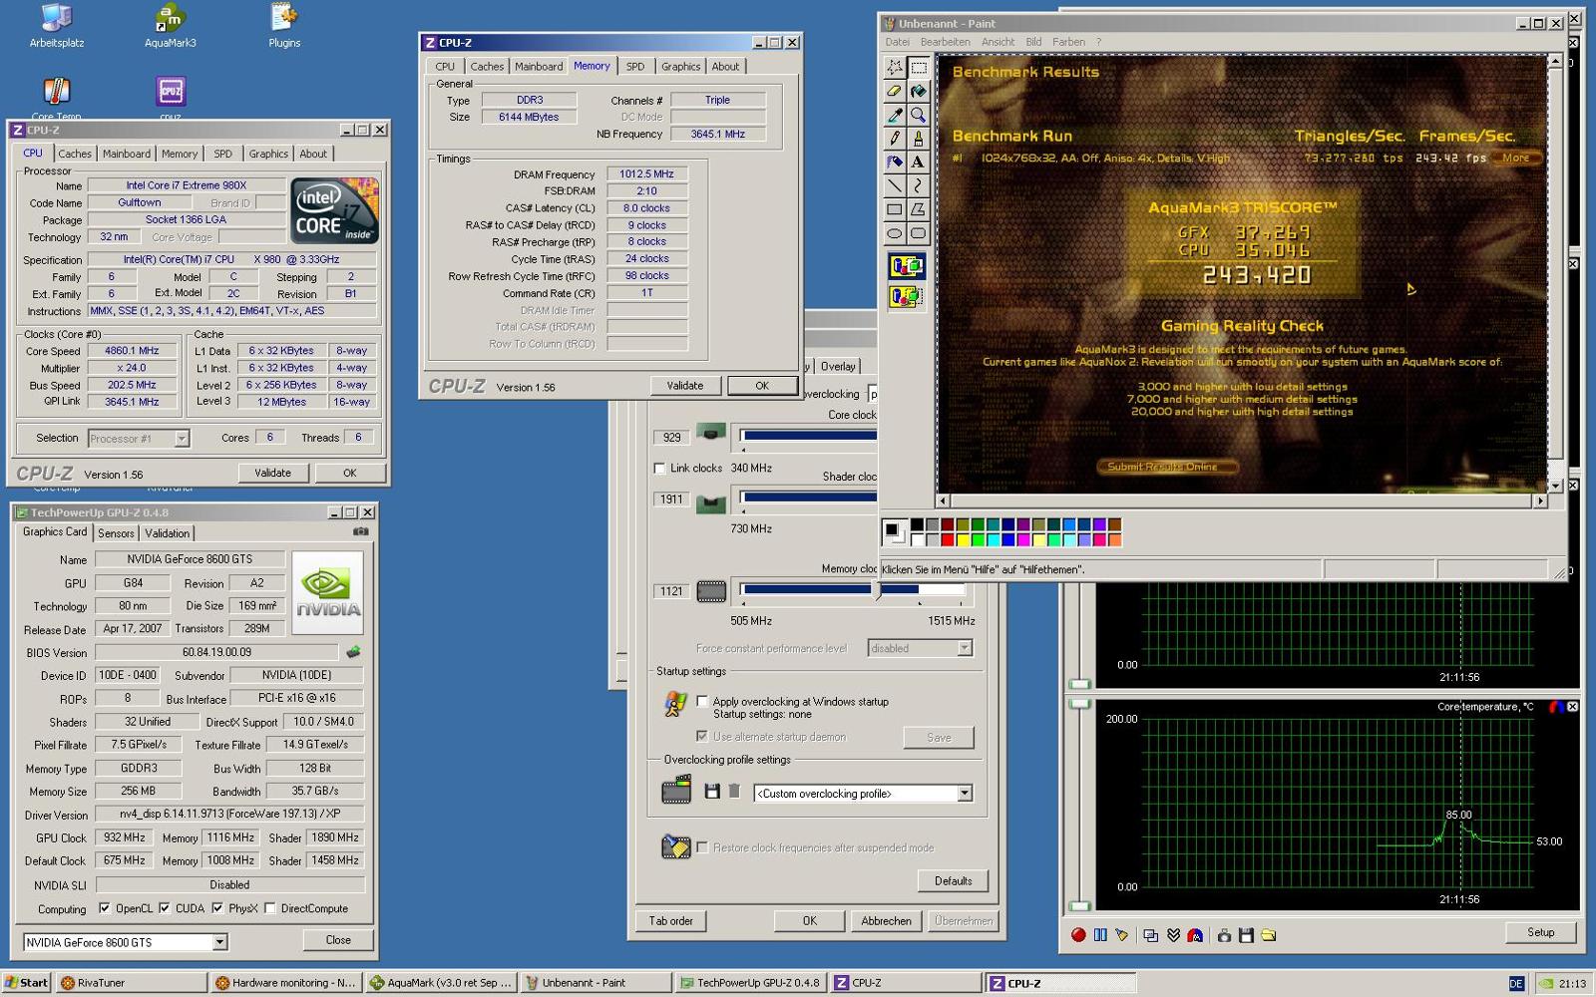The height and width of the screenshot is (997, 1596).
Task: Open the SPD tab in the Memory CPU-Z window
Action: coord(635,67)
